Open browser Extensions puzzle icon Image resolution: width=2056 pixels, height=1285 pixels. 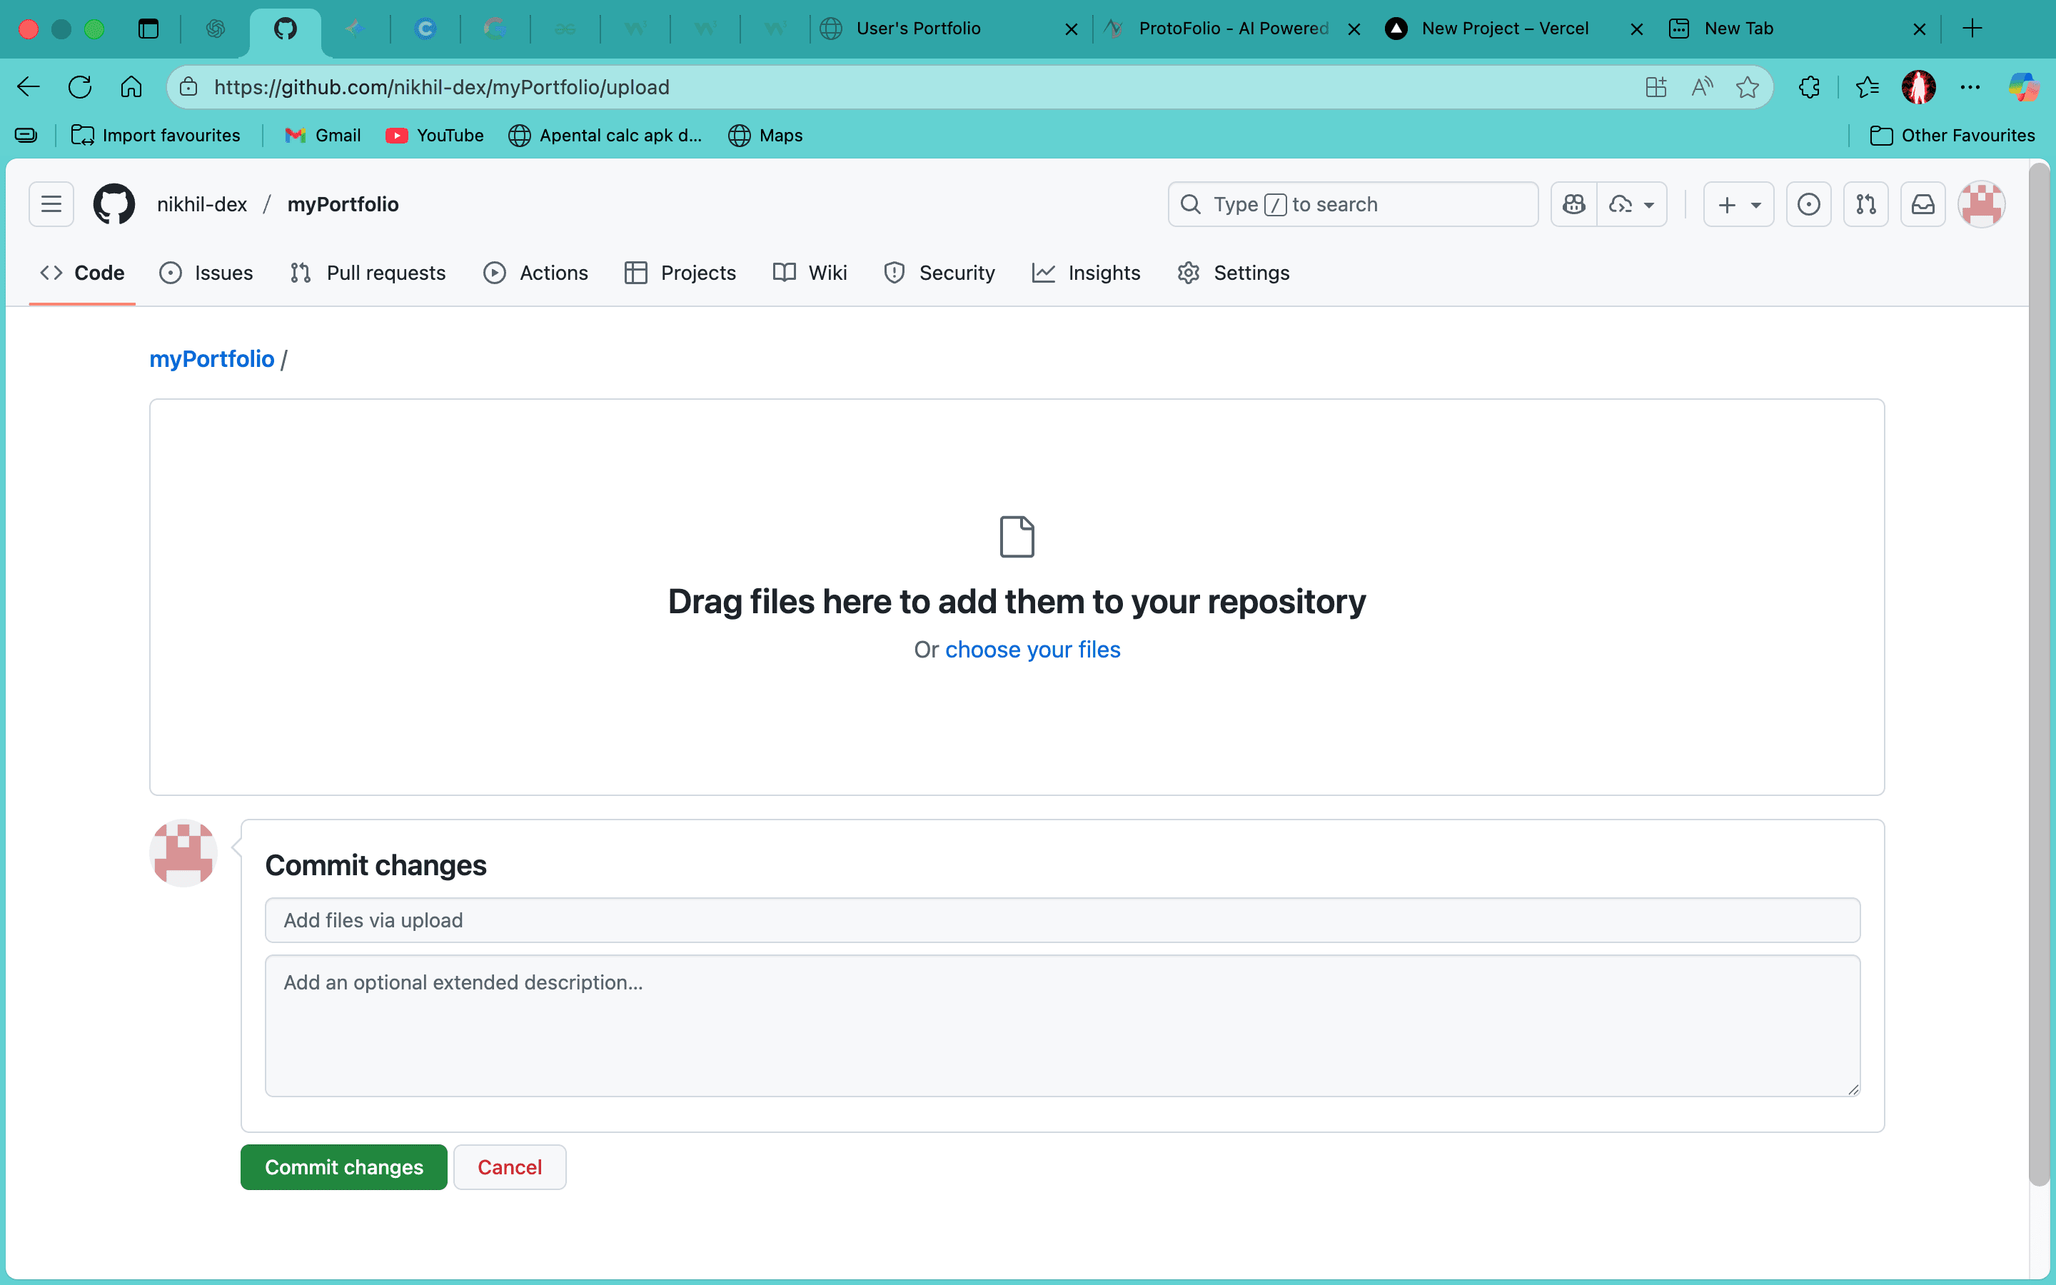(1810, 86)
